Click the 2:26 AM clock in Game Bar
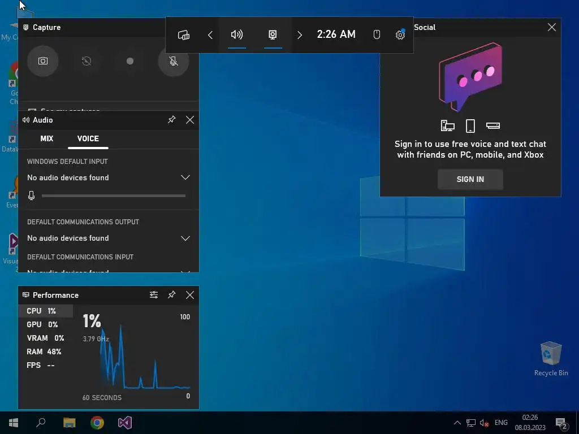 336,34
